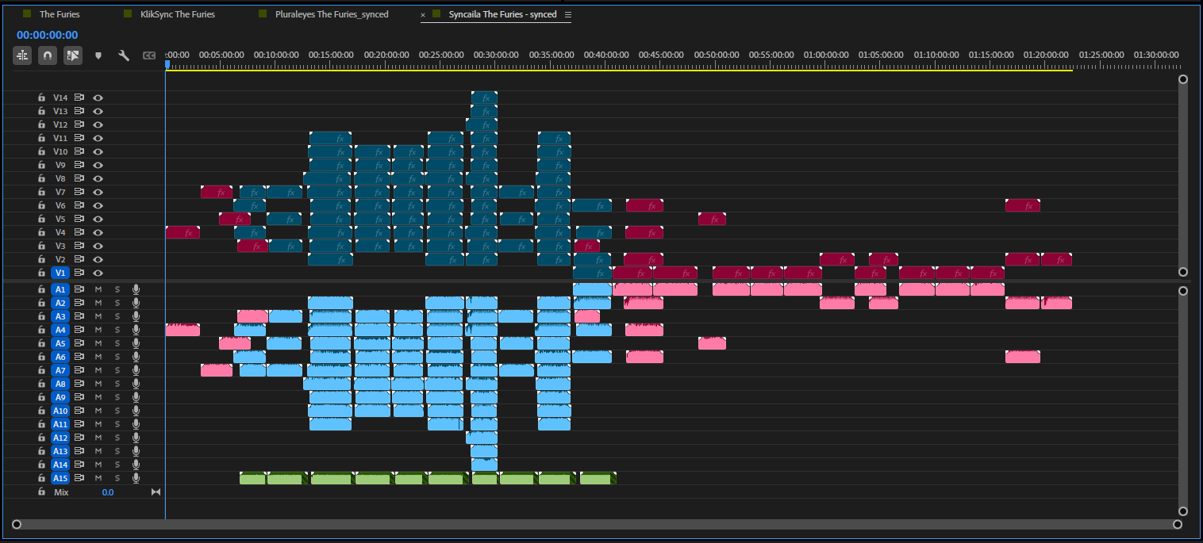
Task: Toggle track targeting for A1
Action: [x=60, y=289]
